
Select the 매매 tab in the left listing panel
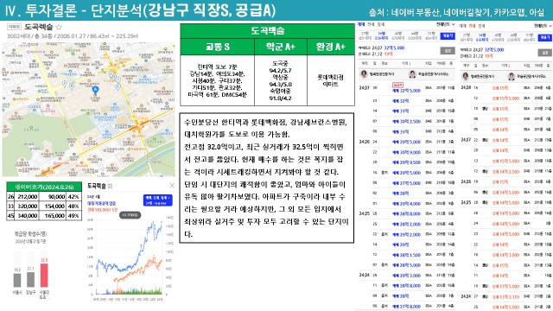(361, 25)
